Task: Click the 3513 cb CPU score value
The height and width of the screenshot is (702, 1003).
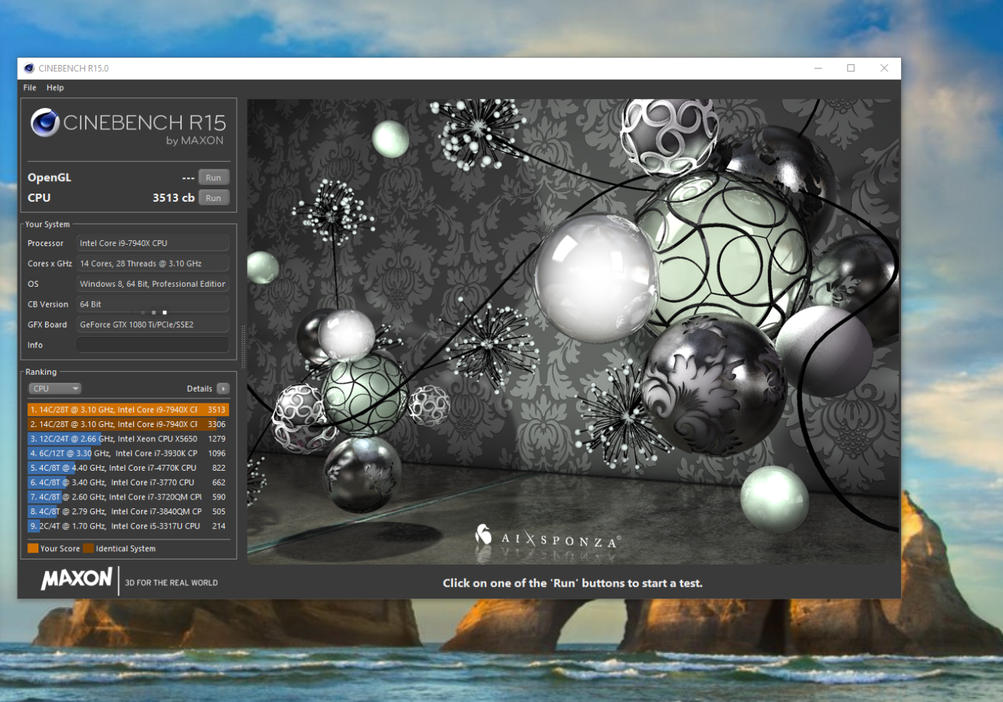Action: 173,198
